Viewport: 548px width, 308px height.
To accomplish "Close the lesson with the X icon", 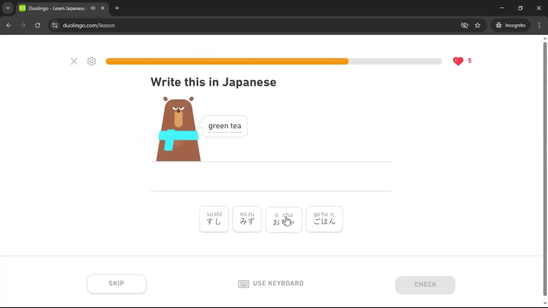I will pyautogui.click(x=74, y=61).
